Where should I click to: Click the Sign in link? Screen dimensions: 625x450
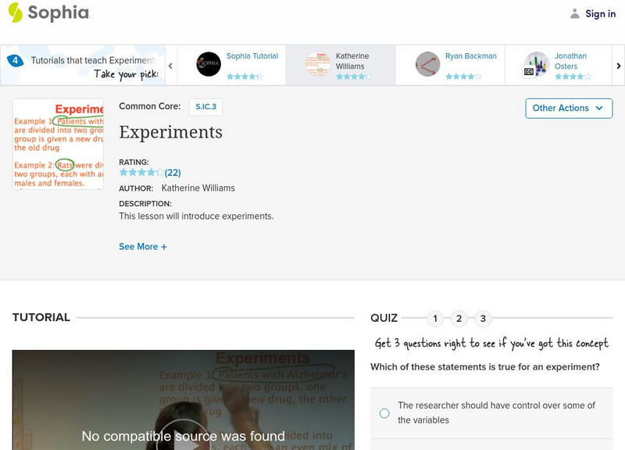click(x=598, y=13)
